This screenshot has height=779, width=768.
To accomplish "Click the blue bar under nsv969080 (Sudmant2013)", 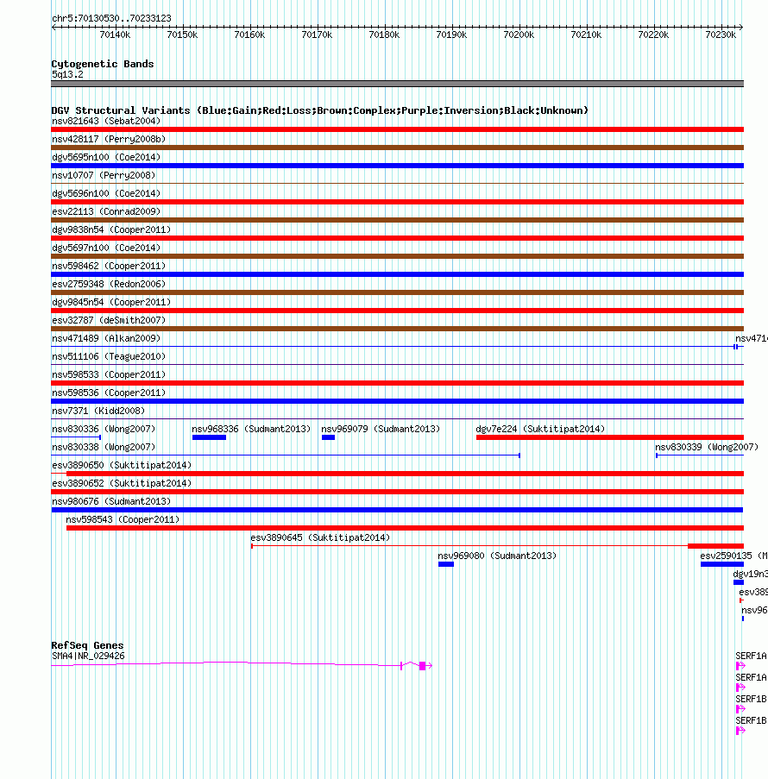I will pyautogui.click(x=446, y=564).
